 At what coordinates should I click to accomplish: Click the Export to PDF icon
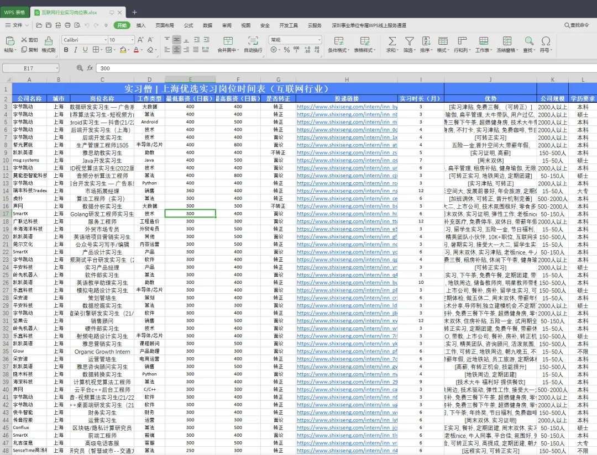coord(58,25)
